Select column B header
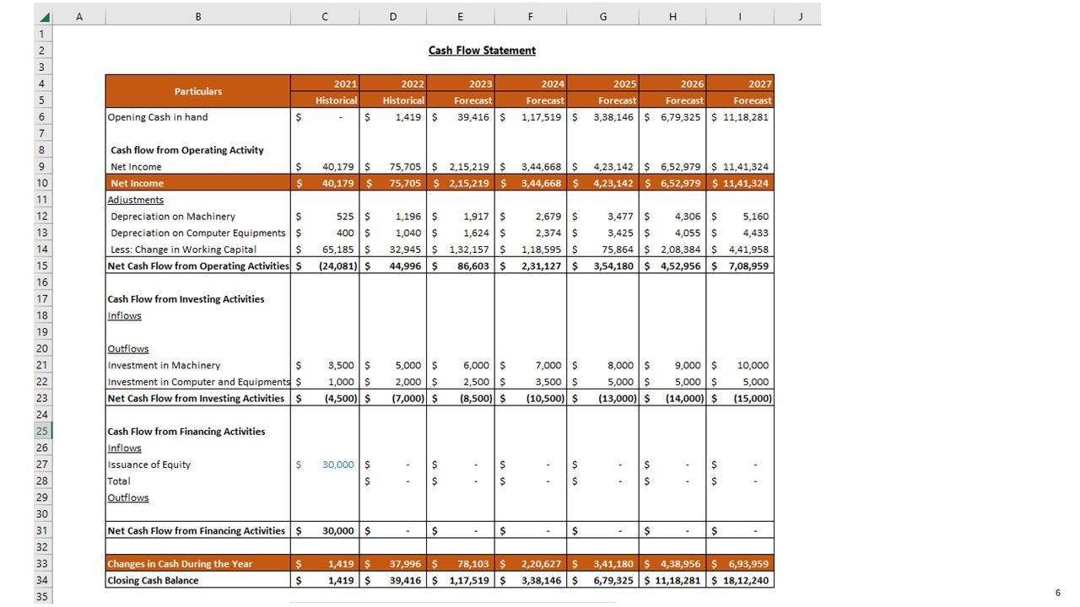The height and width of the screenshot is (607, 1080). [x=197, y=17]
